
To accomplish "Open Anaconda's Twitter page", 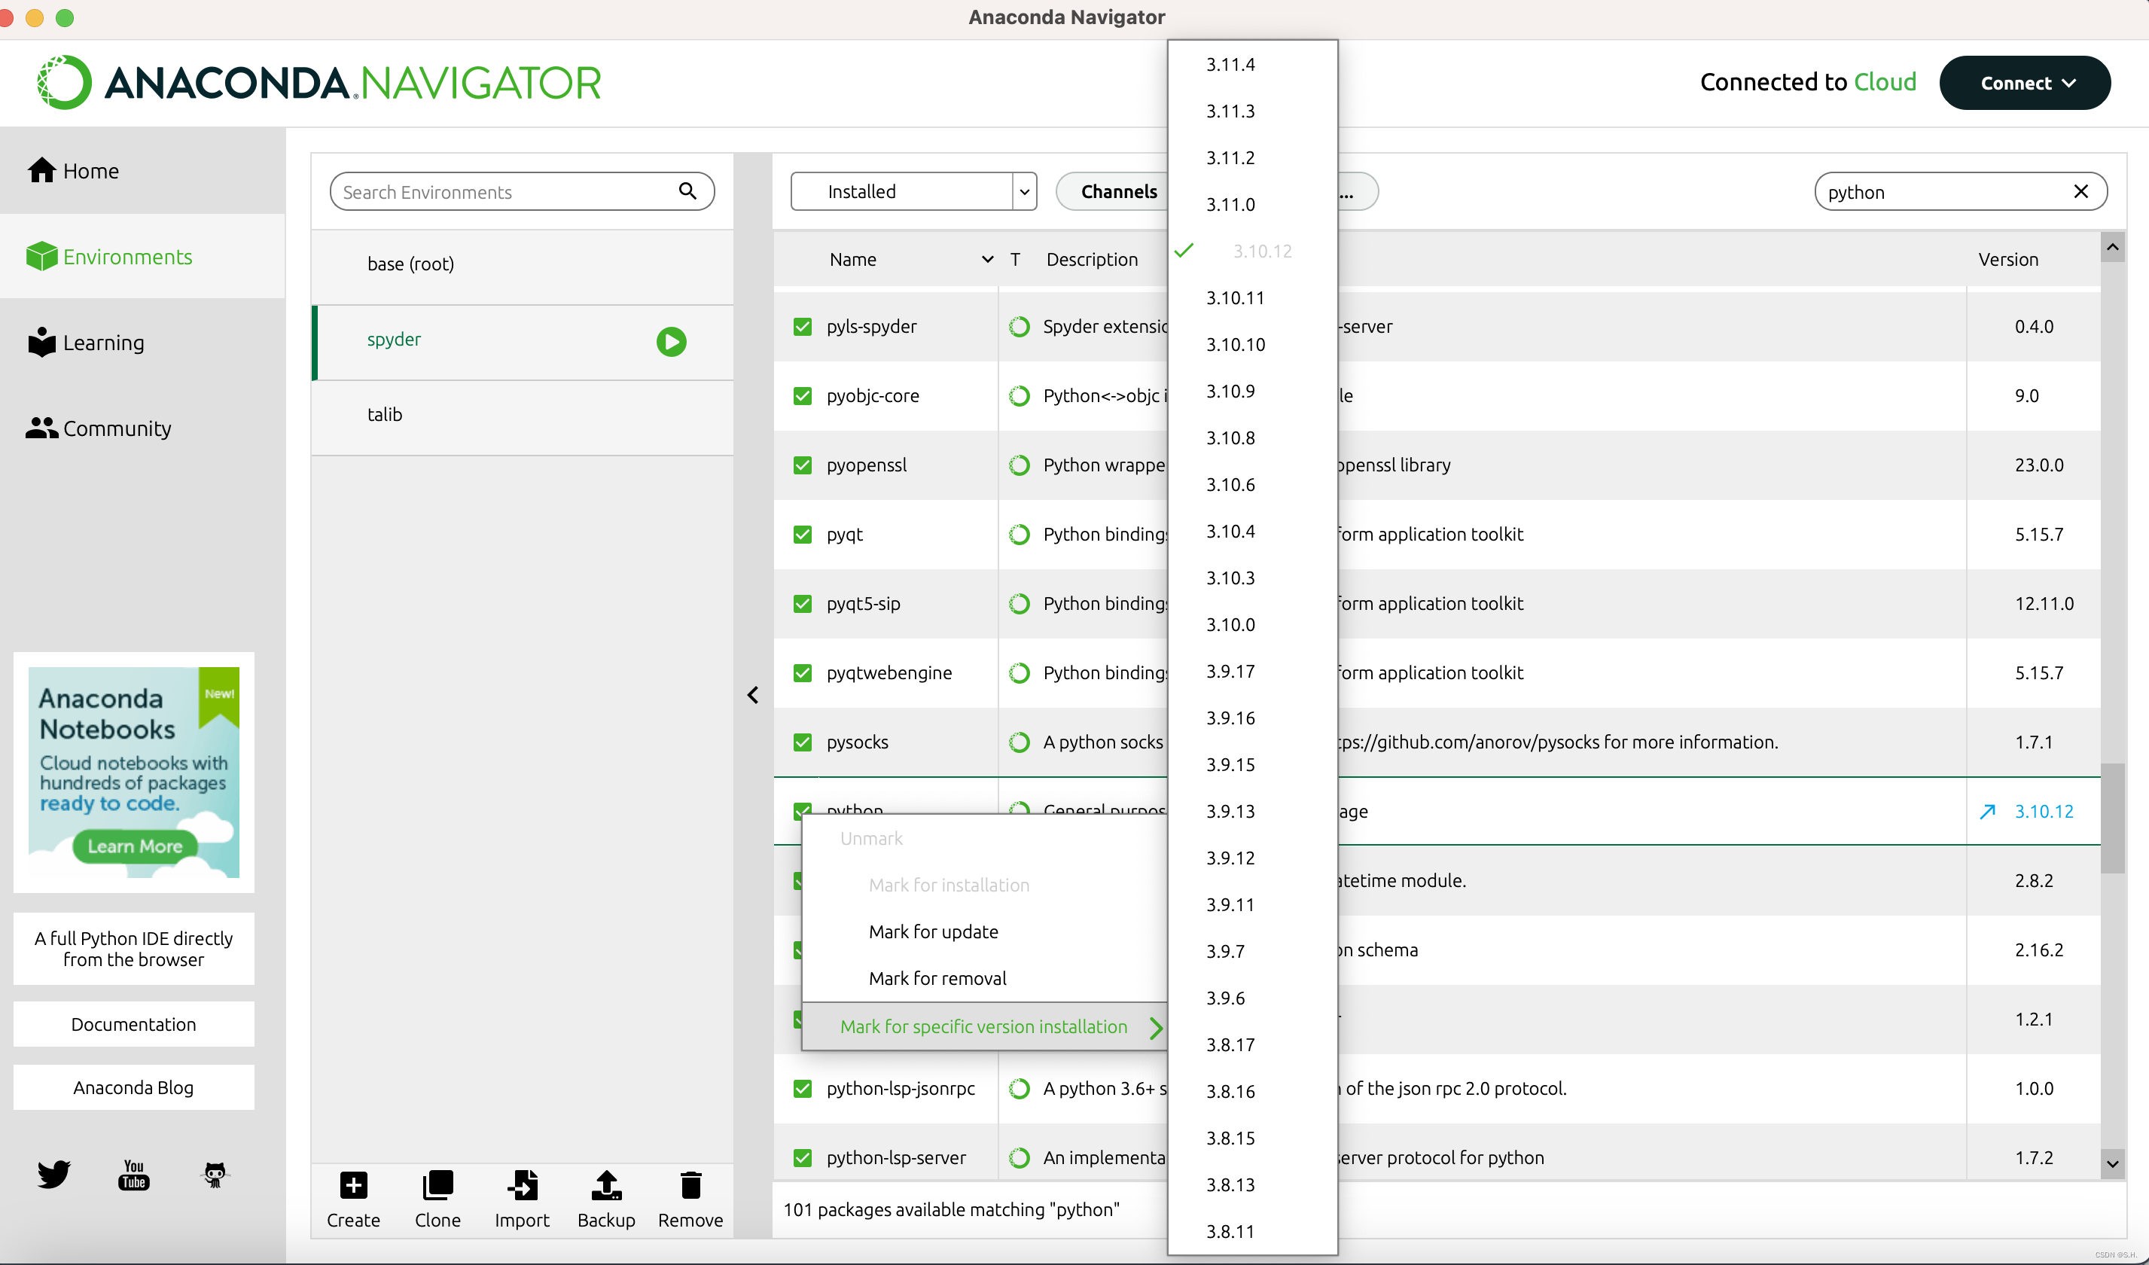I will click(53, 1175).
